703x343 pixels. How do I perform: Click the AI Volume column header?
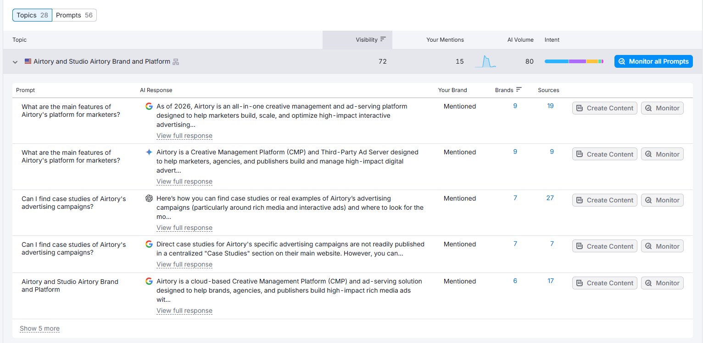pos(520,40)
